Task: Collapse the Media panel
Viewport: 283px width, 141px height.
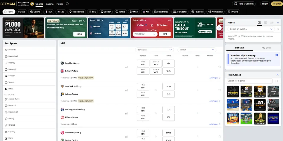Action: 278,23
